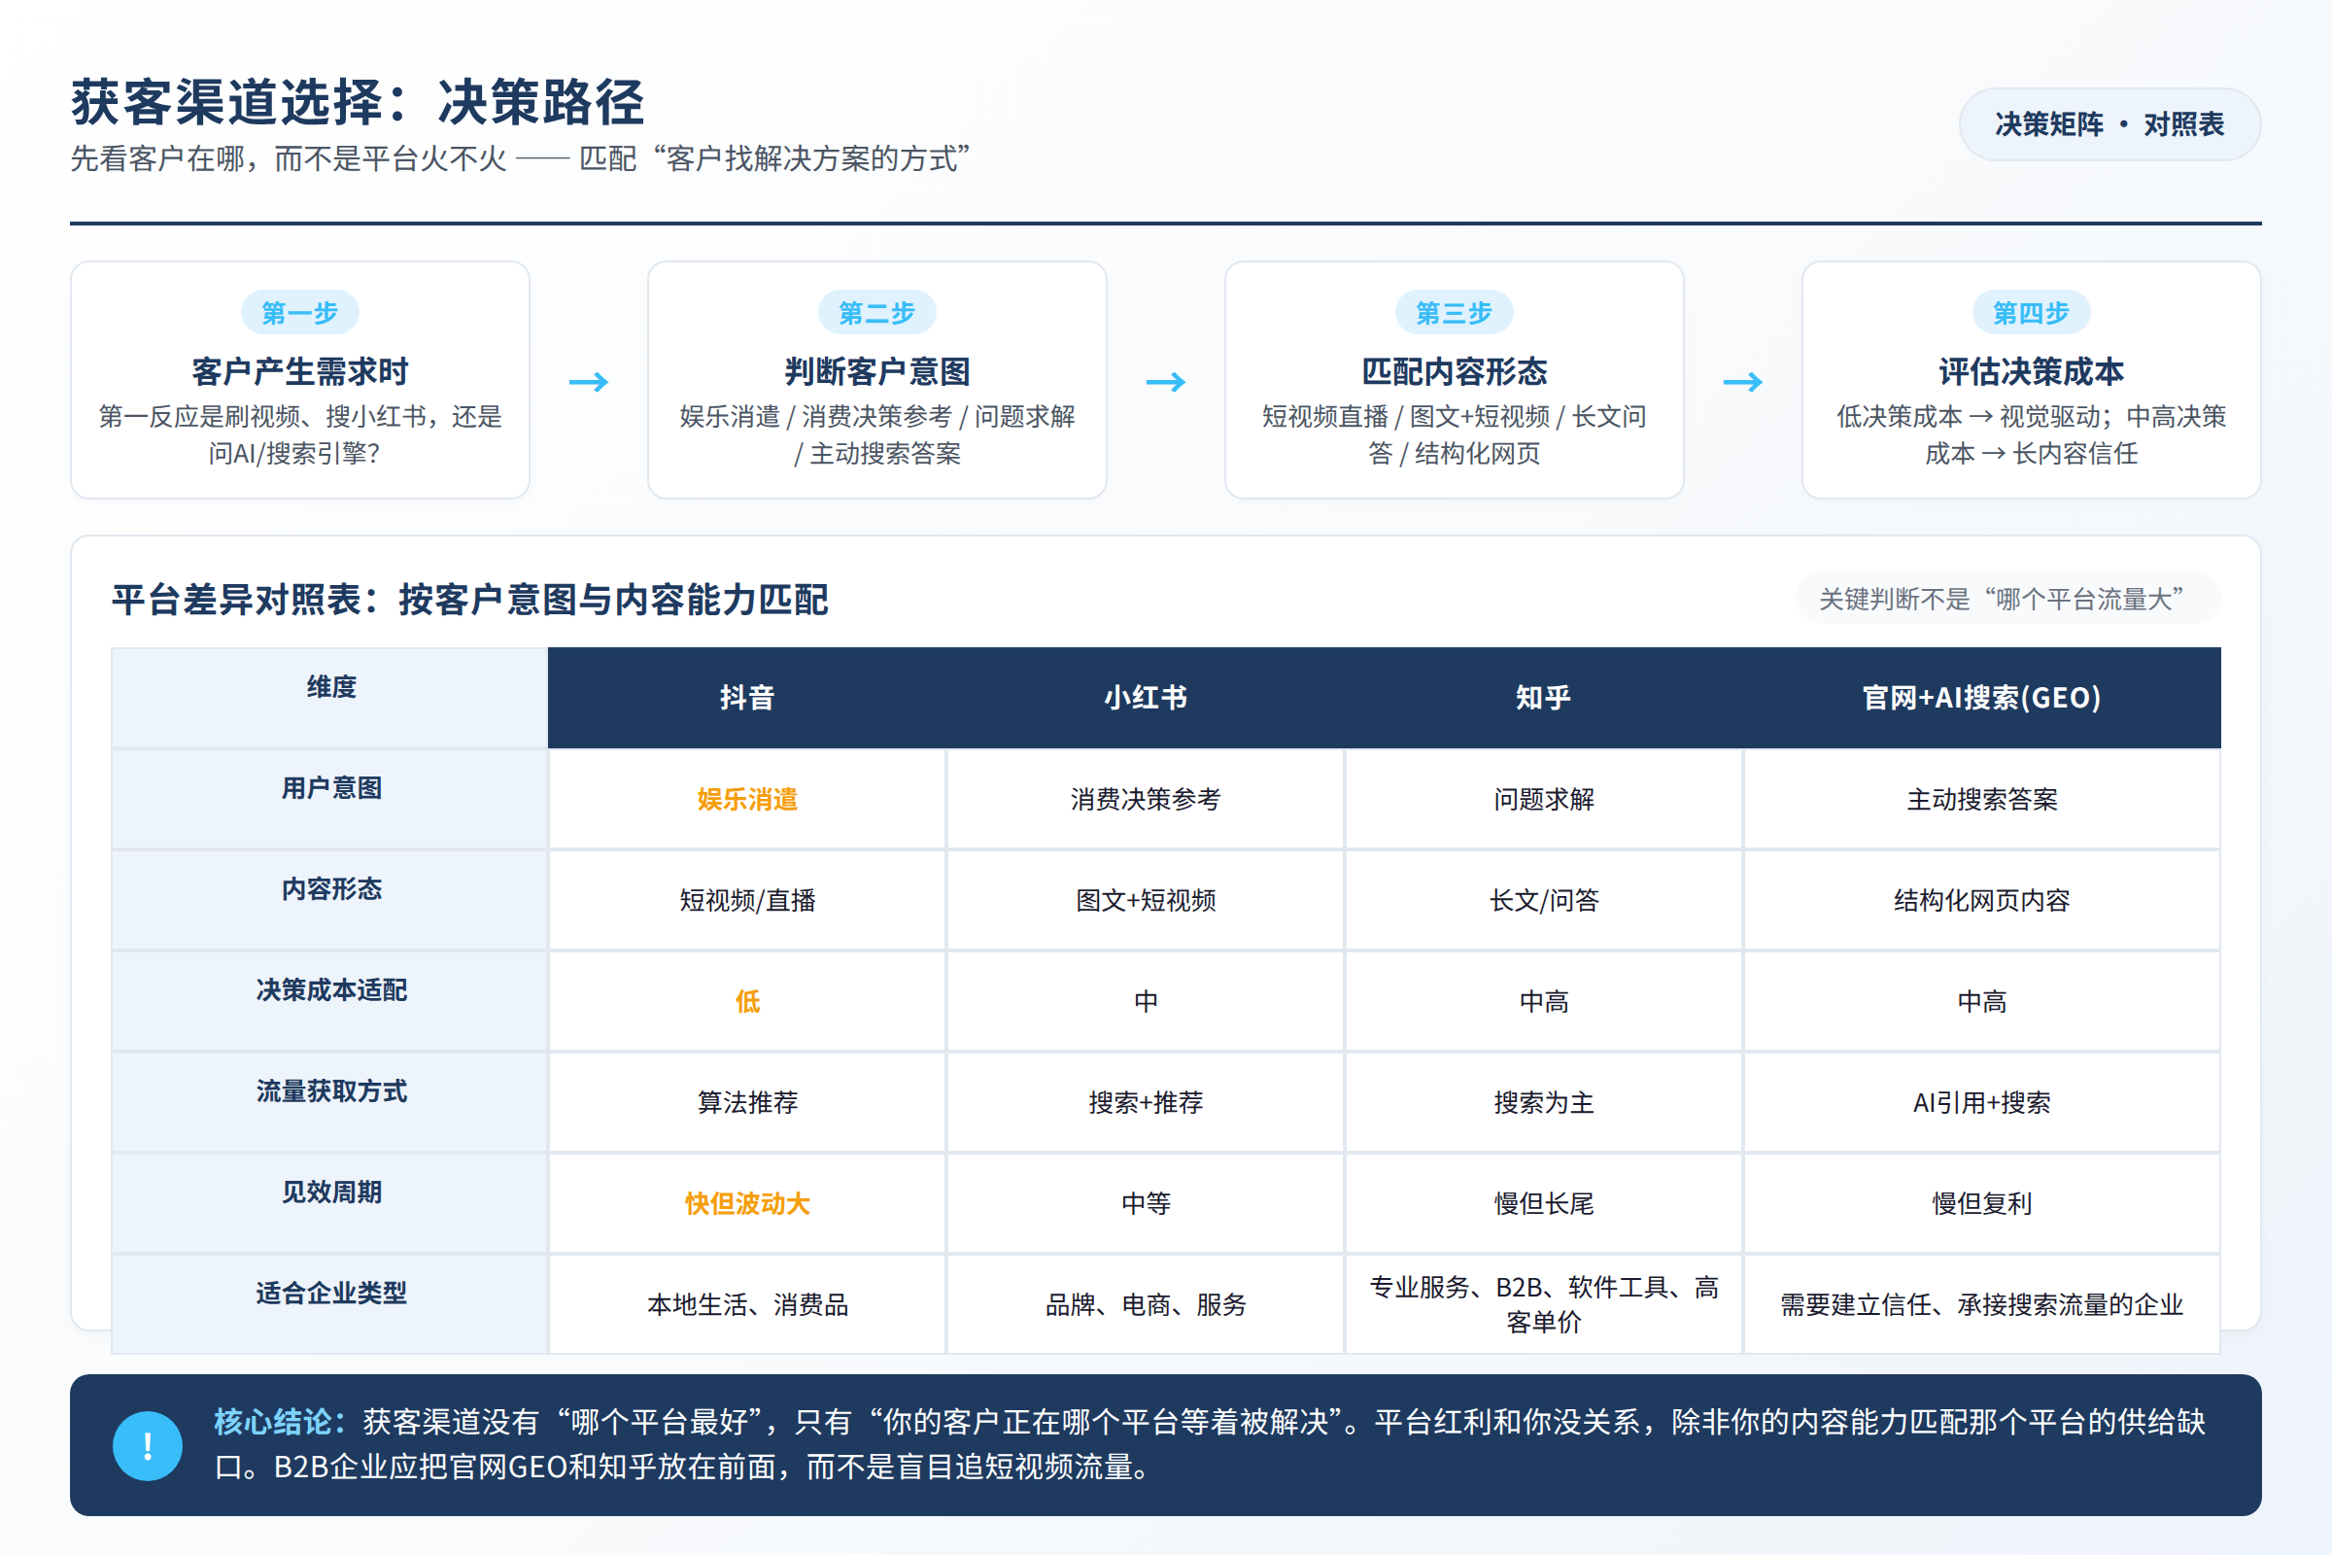Click the 维度 header cell
Viewport: 2332px width, 1555px height.
(x=330, y=697)
